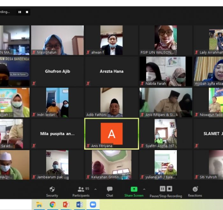Expand Share Screen options arrow
Screen dimensions: 223x210
pos(144,189)
